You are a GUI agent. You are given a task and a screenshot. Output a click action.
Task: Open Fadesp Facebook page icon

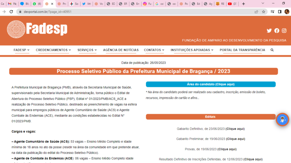tap(277, 31)
